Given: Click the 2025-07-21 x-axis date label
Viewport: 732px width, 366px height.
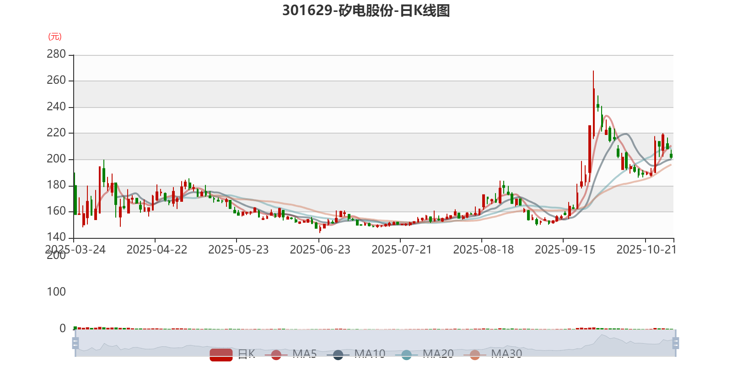Looking at the screenshot, I should [x=402, y=249].
